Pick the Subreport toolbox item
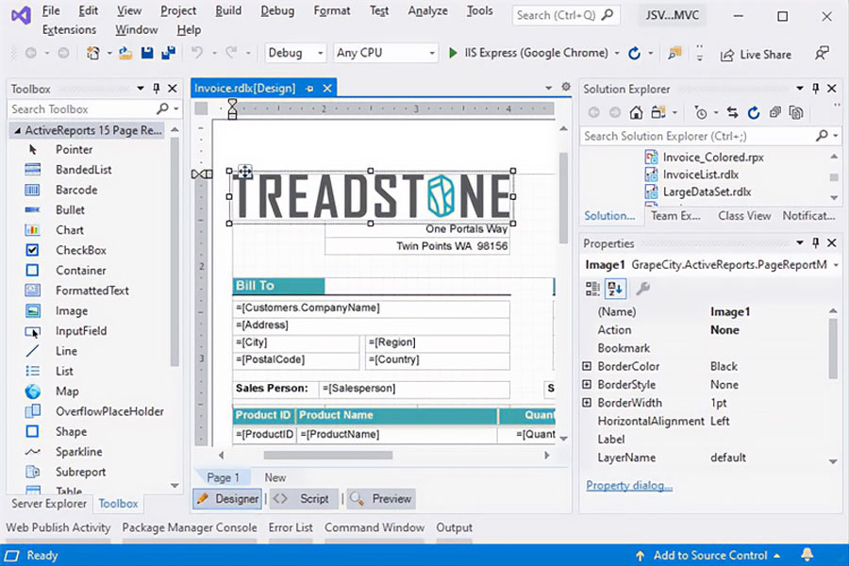Viewport: 849px width, 566px height. pos(80,472)
